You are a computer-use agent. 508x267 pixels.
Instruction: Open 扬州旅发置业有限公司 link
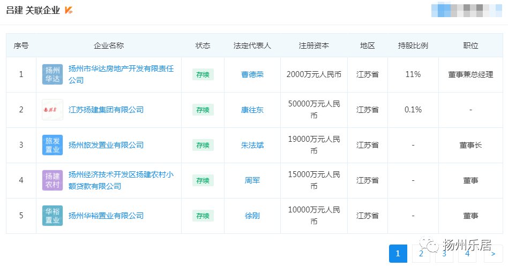tap(106, 145)
